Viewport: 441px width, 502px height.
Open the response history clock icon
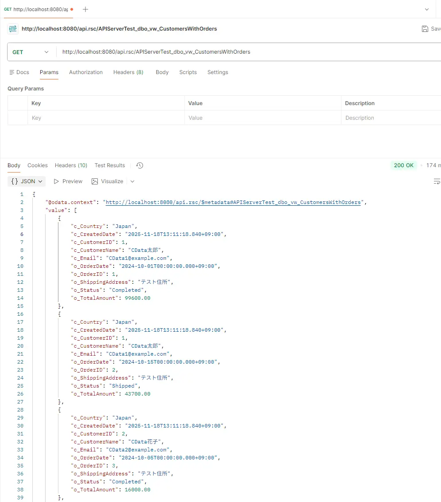click(139, 165)
